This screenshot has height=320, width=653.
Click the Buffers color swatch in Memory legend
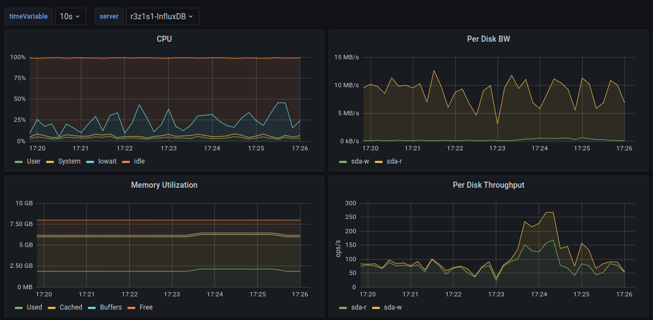91,307
